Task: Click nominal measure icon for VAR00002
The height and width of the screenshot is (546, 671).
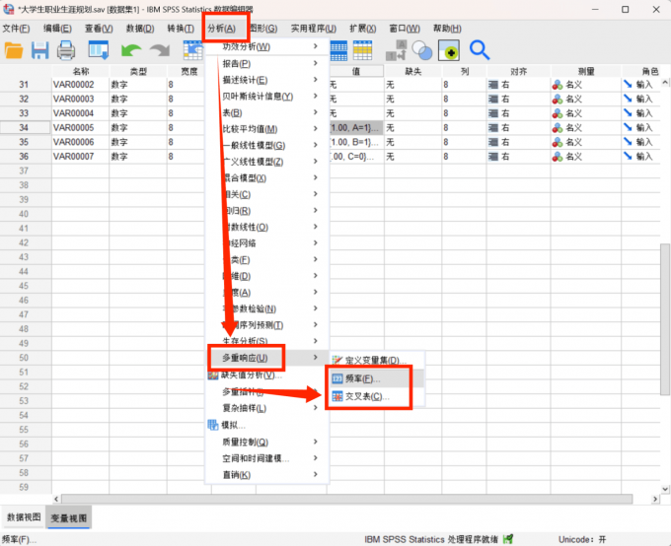Action: [558, 85]
